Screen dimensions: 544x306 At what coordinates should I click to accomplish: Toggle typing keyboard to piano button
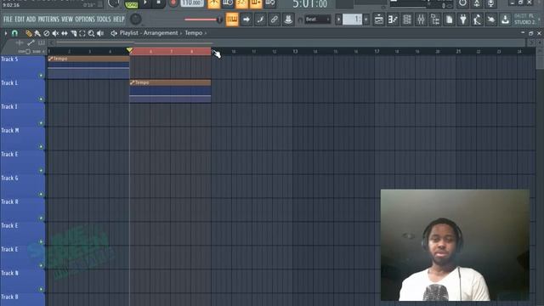click(x=232, y=20)
